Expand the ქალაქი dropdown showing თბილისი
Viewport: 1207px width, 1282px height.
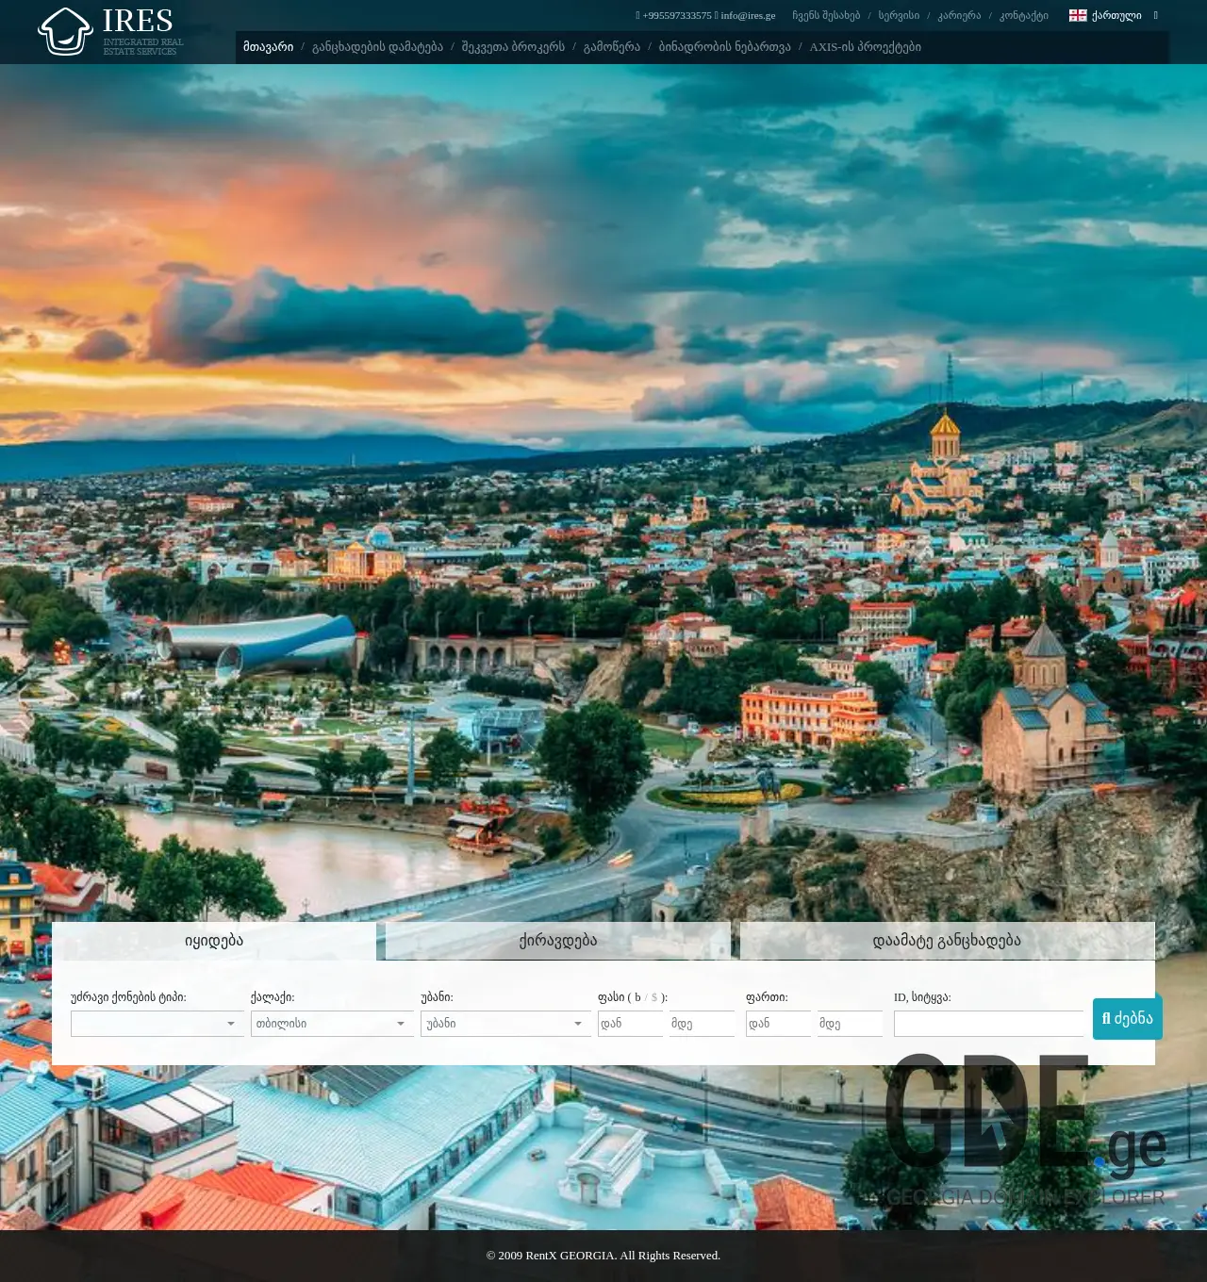(x=332, y=1023)
